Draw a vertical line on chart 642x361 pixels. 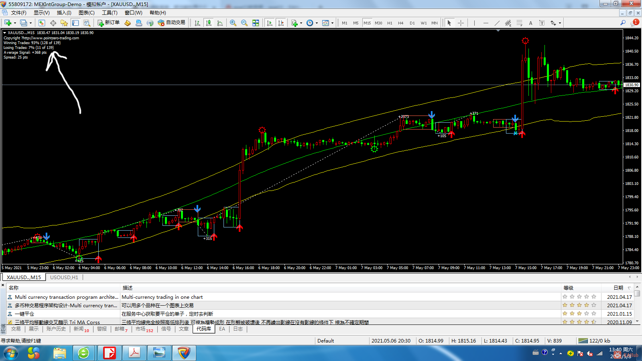[474, 23]
